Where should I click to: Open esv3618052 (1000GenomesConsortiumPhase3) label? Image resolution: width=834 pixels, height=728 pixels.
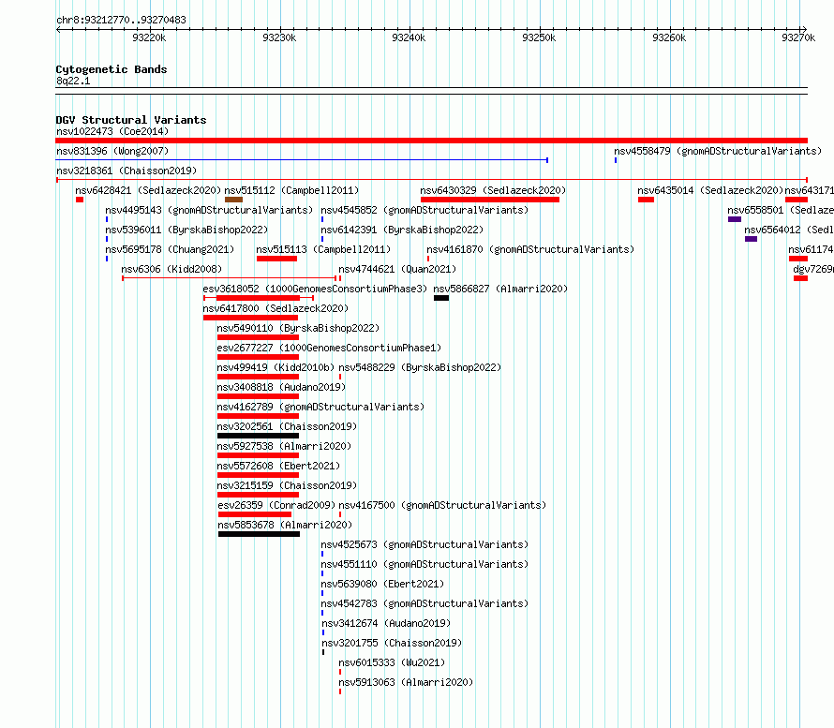tap(315, 289)
